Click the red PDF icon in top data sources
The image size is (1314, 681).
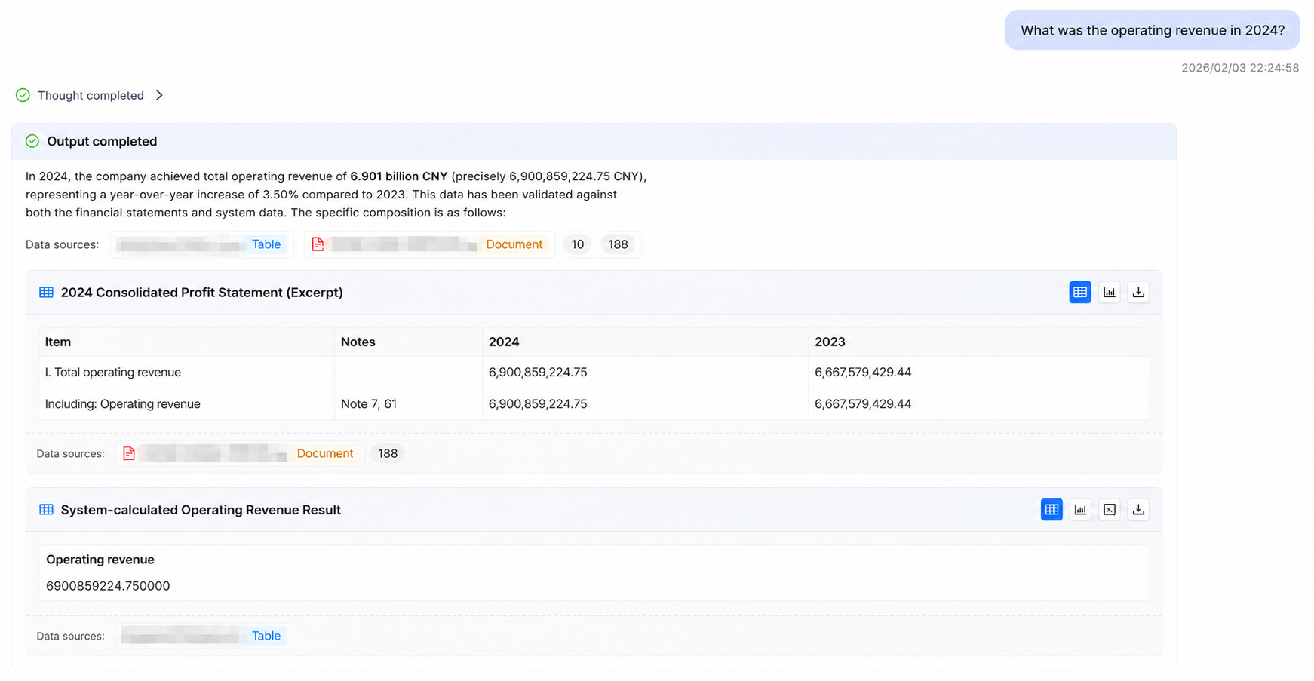(318, 244)
